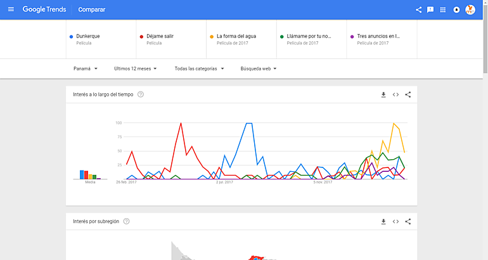Open the Últimos 12 meses time dropdown
488x260 pixels.
click(x=136, y=68)
